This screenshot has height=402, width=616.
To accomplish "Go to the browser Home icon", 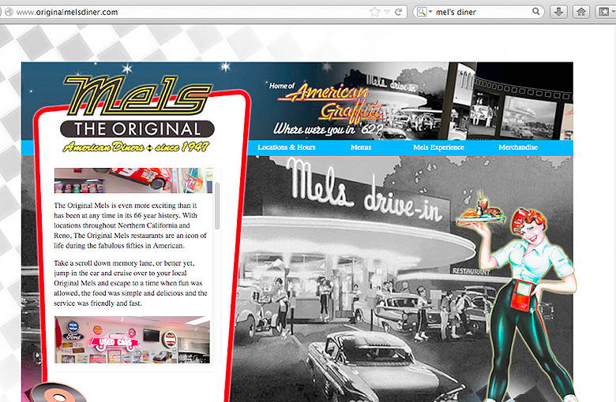I will click(x=581, y=12).
